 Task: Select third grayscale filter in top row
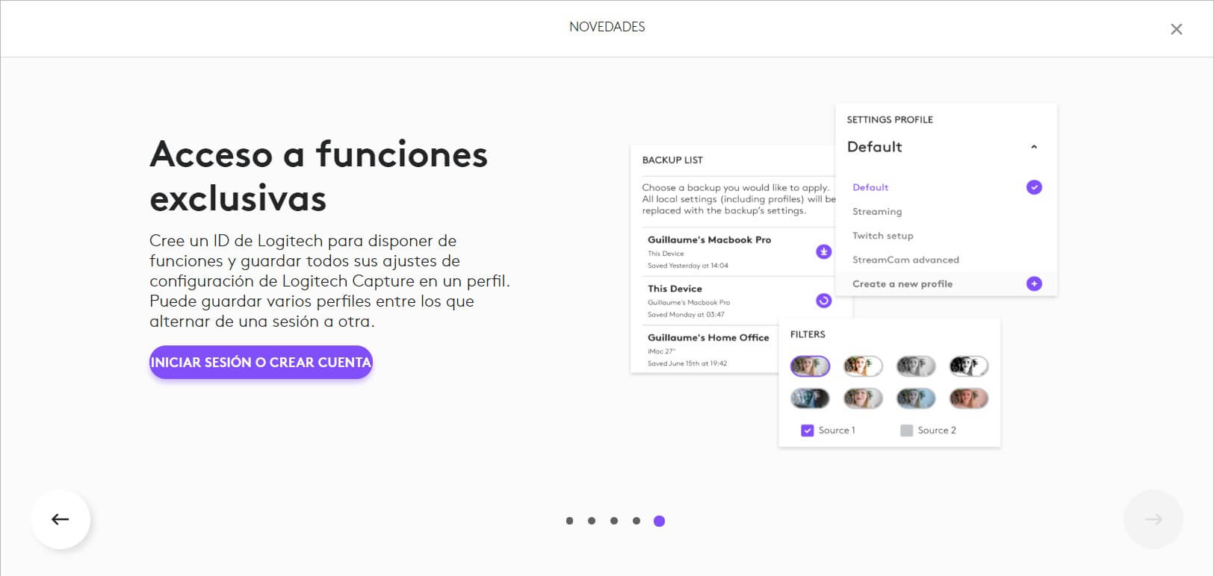point(916,366)
